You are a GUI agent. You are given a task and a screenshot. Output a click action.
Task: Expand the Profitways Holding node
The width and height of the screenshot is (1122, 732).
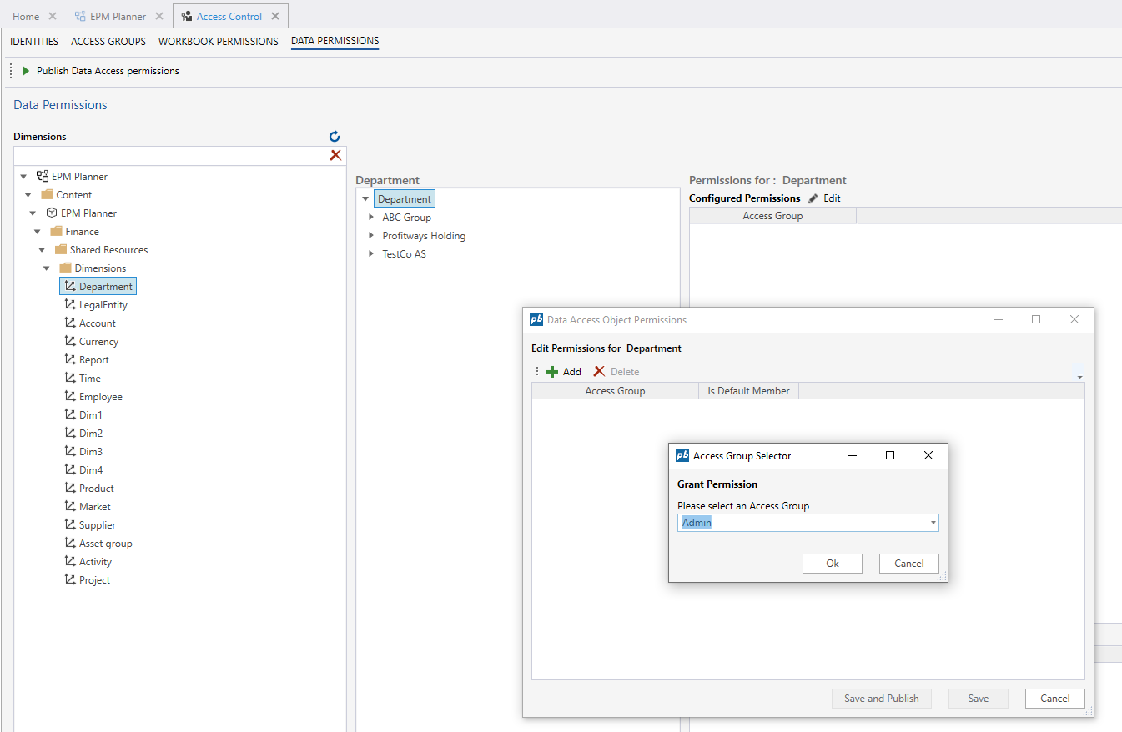pos(371,236)
